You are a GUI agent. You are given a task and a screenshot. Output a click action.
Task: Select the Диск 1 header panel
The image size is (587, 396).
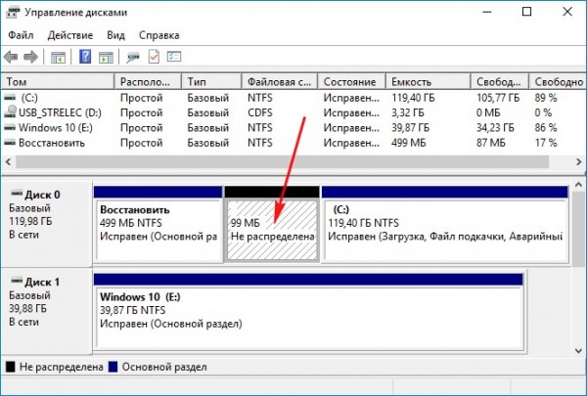tap(46, 311)
